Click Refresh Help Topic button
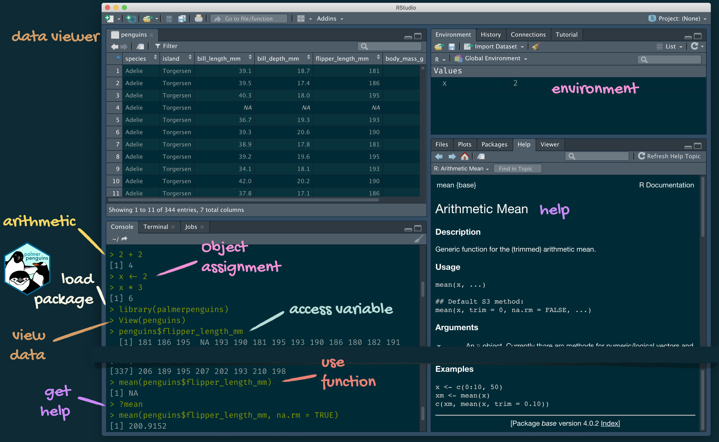 (x=669, y=156)
